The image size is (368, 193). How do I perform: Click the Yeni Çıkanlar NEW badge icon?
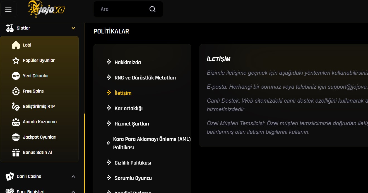pyautogui.click(x=16, y=76)
